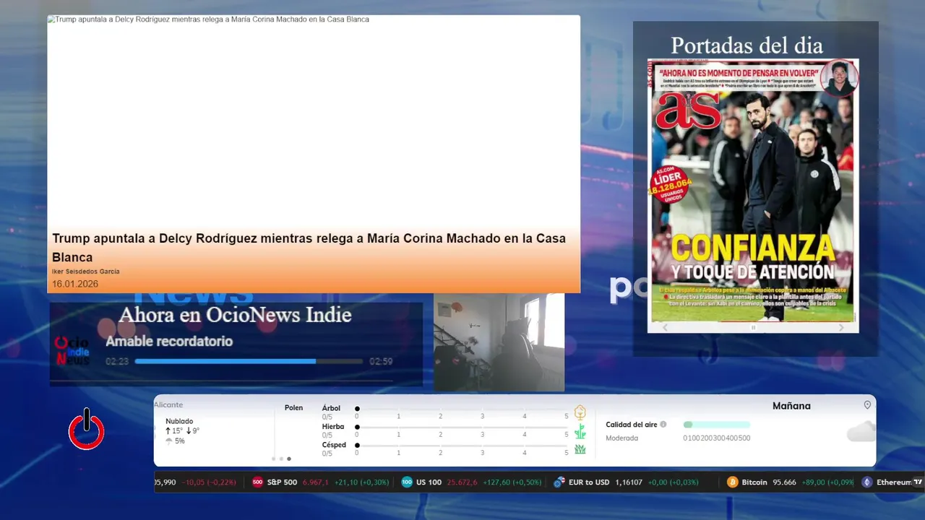925x520 pixels.
Task: Click the temperature reading 15° 9°
Action: pyautogui.click(x=182, y=430)
